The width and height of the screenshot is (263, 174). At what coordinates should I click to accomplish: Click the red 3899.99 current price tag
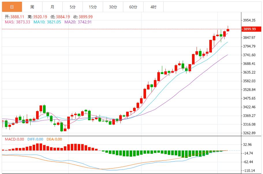pyautogui.click(x=249, y=29)
